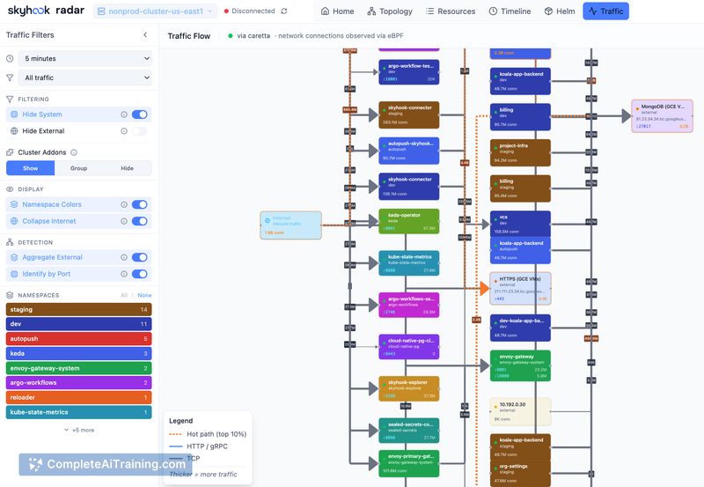Click the Aggregate External layers icon
The height and width of the screenshot is (487, 704).
point(14,257)
